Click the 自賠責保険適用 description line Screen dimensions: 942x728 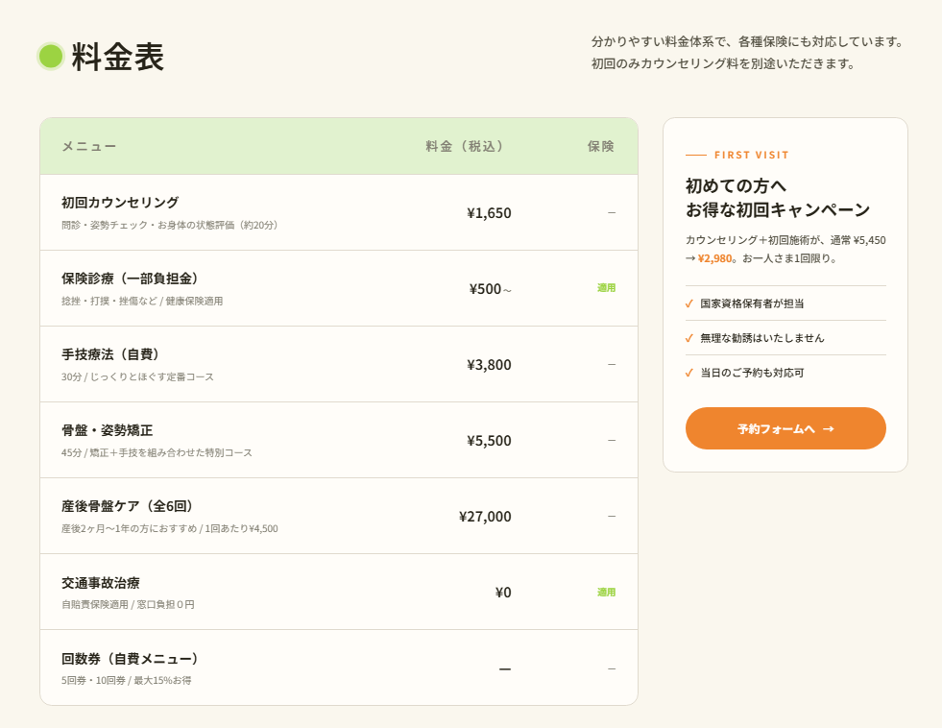128,604
